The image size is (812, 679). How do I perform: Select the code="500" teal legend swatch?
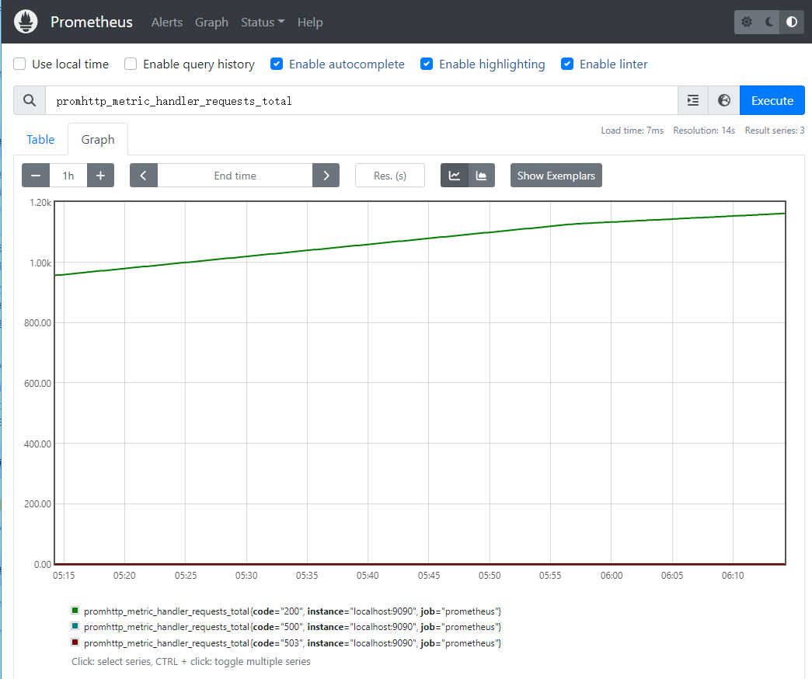(x=75, y=626)
